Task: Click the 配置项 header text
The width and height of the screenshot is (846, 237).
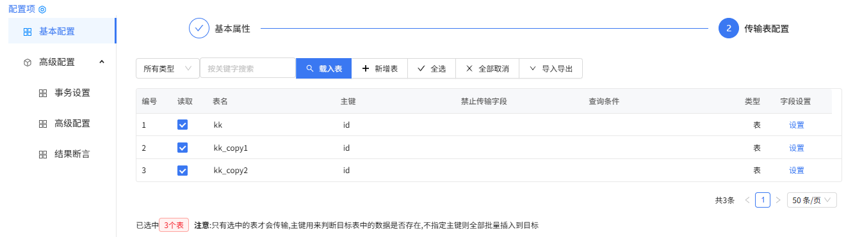Action: pos(22,10)
